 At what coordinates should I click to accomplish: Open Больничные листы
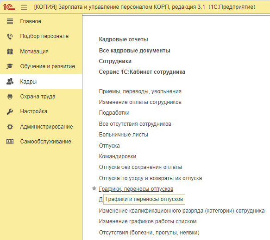[x=124, y=135]
